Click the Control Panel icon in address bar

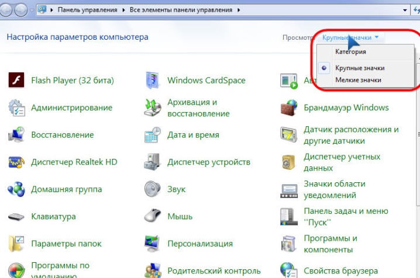[42, 10]
